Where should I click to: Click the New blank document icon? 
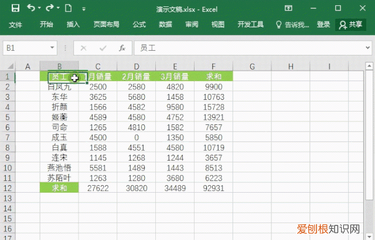click(69, 8)
